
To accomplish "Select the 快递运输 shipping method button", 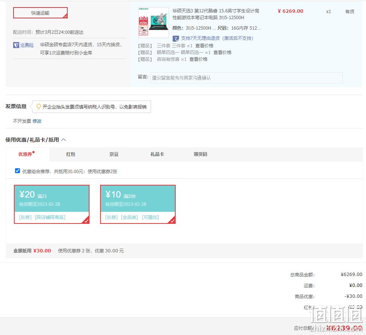I will pos(40,13).
